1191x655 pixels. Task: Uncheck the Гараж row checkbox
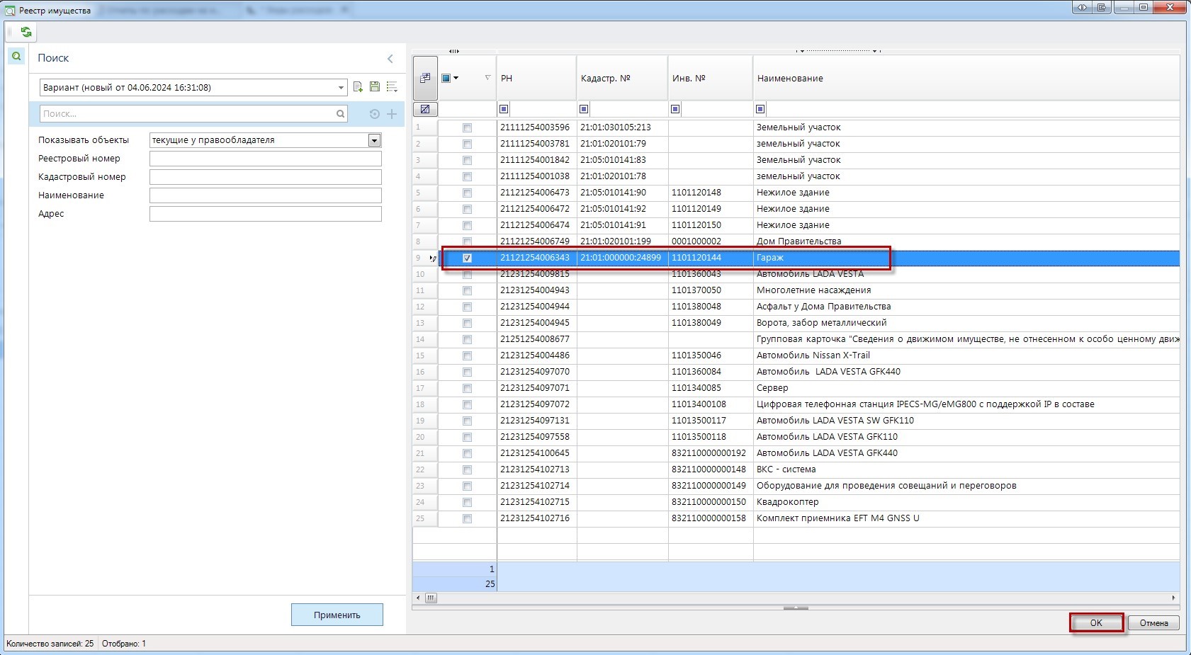coord(467,258)
